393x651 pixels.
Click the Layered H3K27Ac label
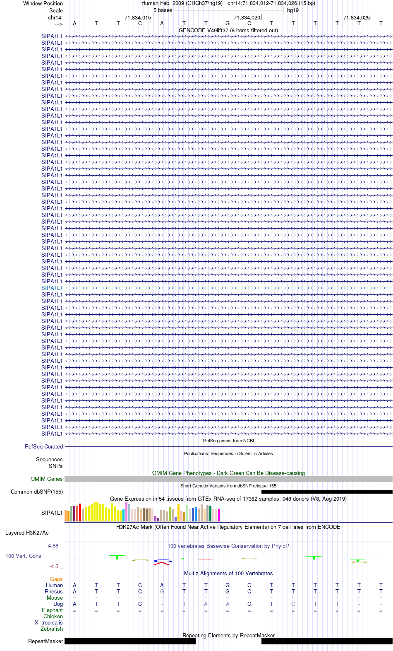(x=27, y=533)
